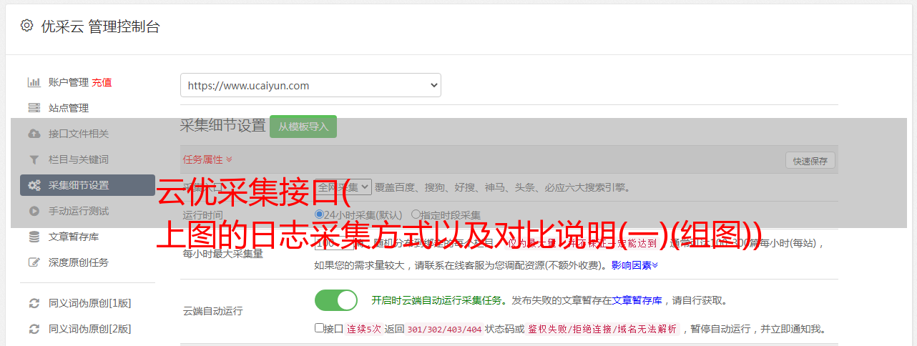Expand the 影响因素 link
This screenshot has width=917, height=346.
tap(634, 265)
